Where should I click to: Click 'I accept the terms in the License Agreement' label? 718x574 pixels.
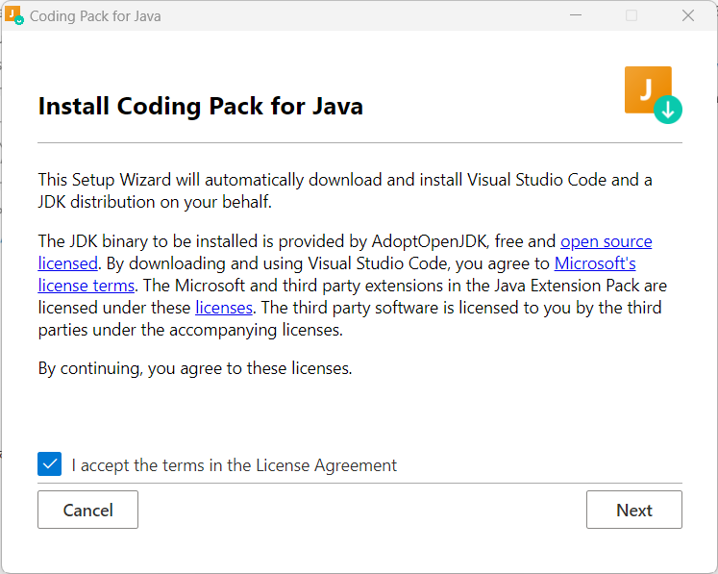coord(234,465)
